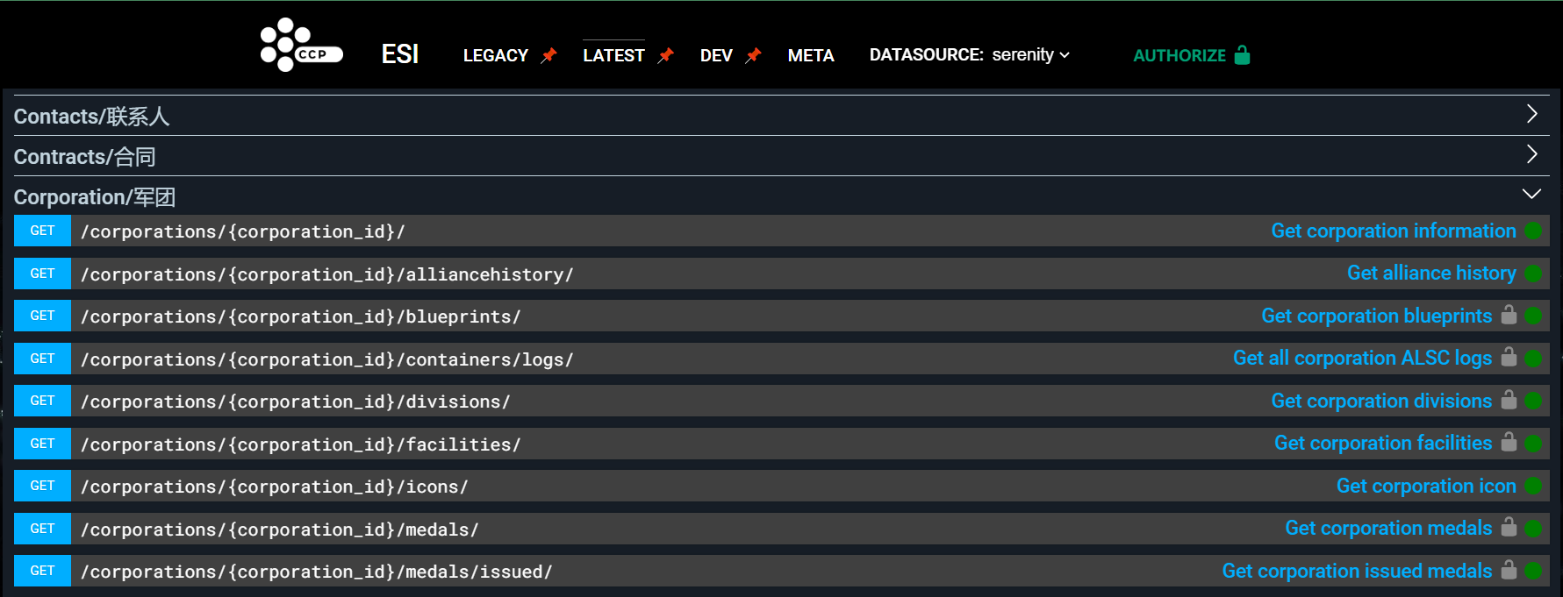Click the icons endpoint path
The height and width of the screenshot is (597, 1563).
point(275,487)
